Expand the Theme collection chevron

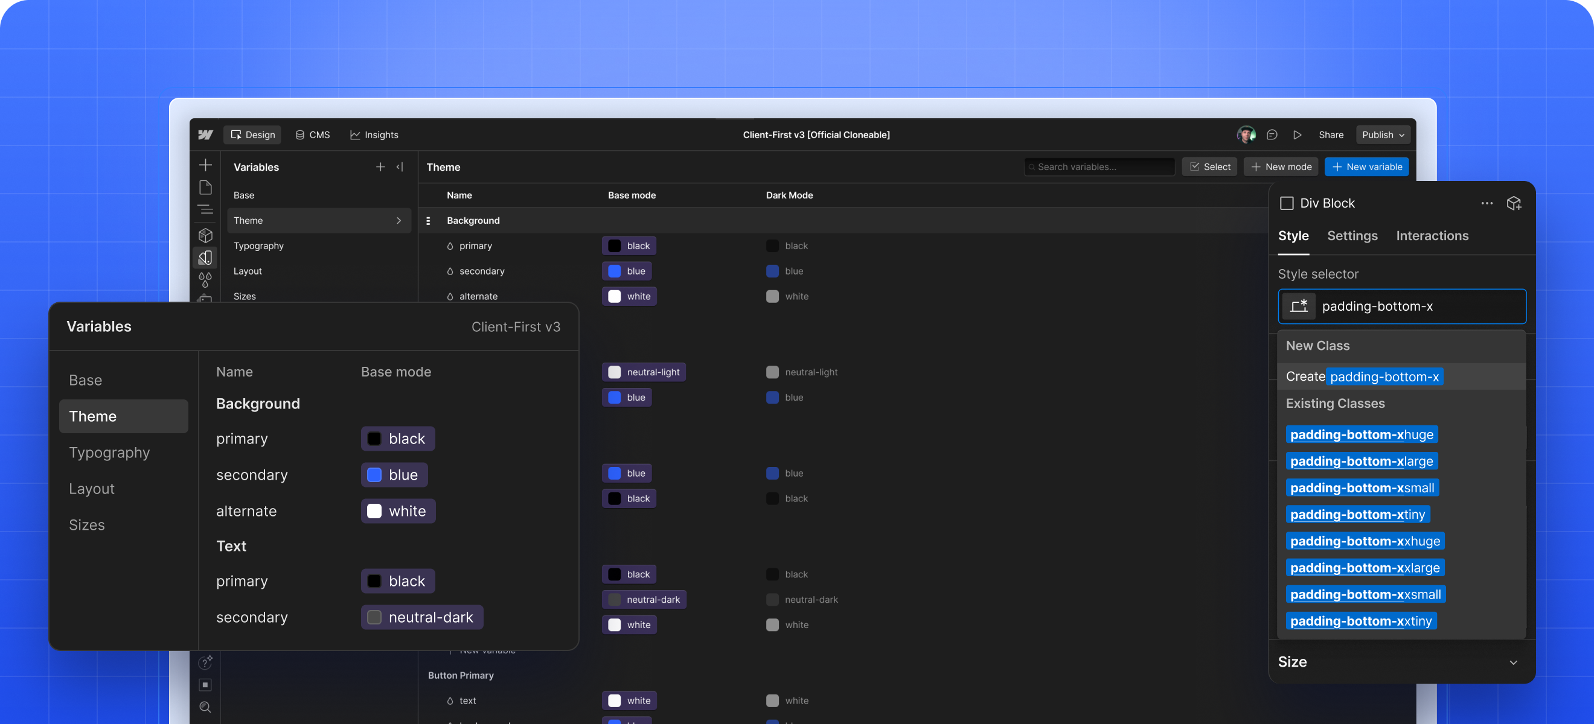[x=399, y=221]
